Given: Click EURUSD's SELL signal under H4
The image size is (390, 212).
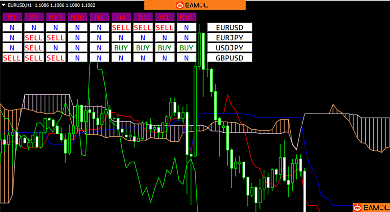Looking at the screenshot, I should (x=121, y=27).
